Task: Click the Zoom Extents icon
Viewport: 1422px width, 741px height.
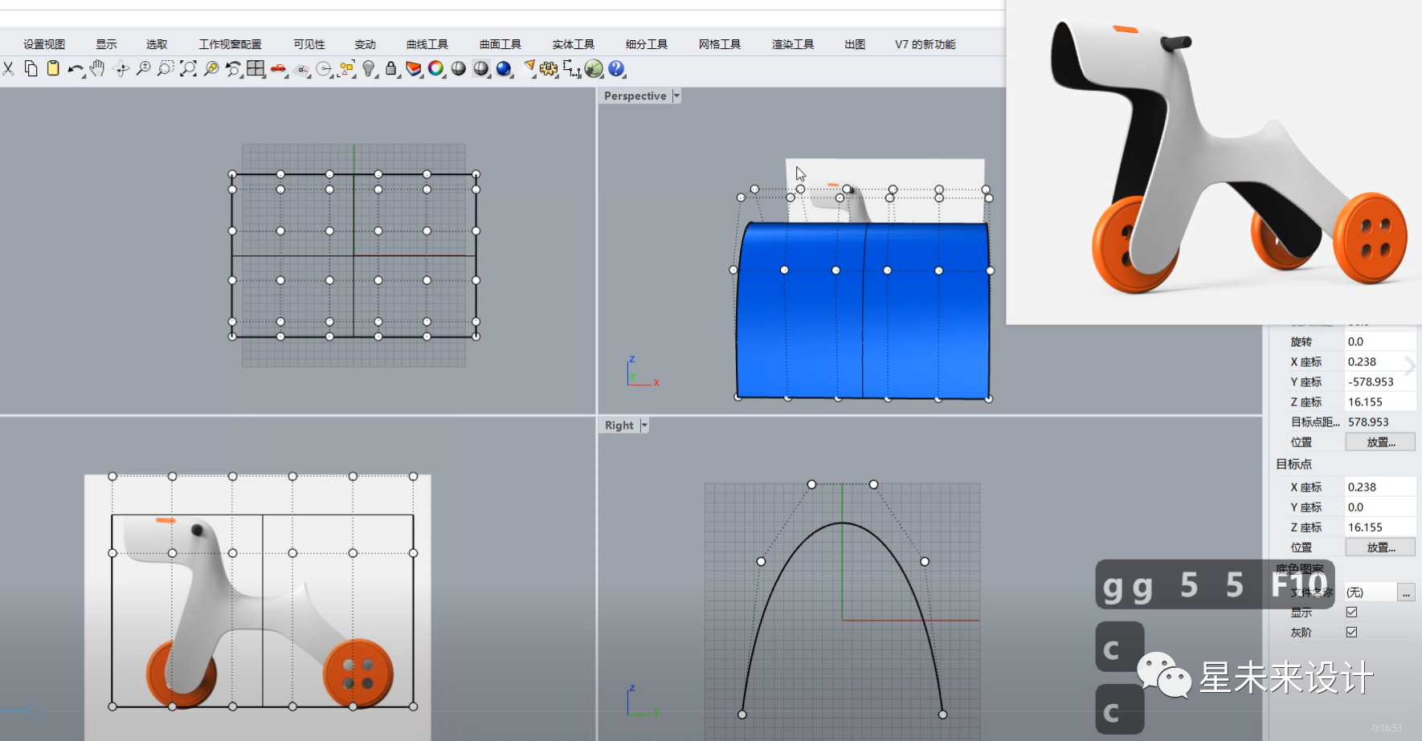Action: [x=188, y=69]
